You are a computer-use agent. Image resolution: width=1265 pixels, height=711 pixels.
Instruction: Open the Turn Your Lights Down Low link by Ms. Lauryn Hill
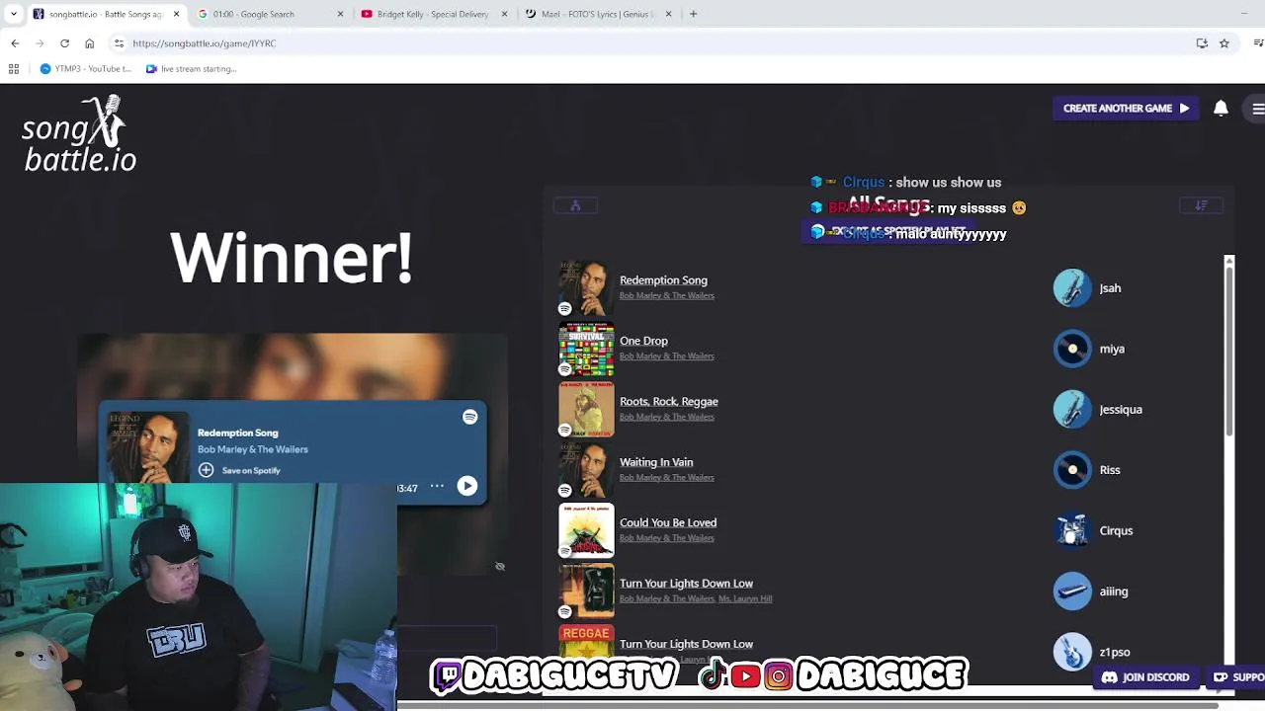tap(686, 584)
